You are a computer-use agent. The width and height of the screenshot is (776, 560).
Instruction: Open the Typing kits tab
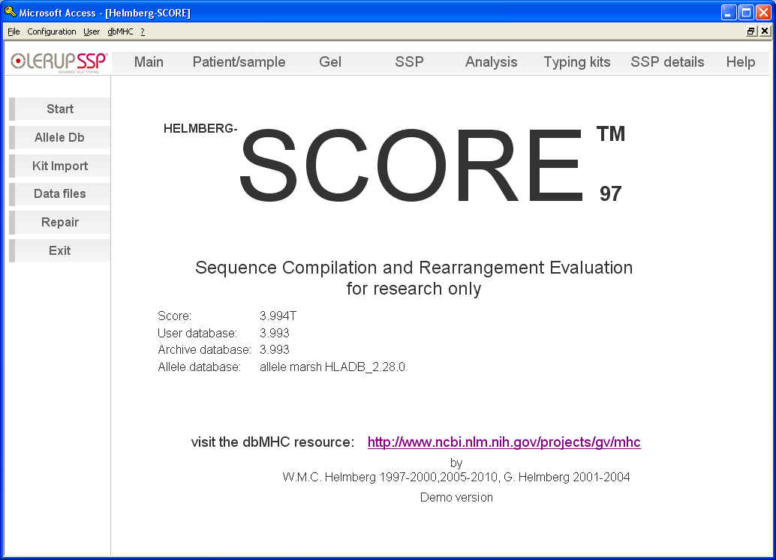coord(576,62)
